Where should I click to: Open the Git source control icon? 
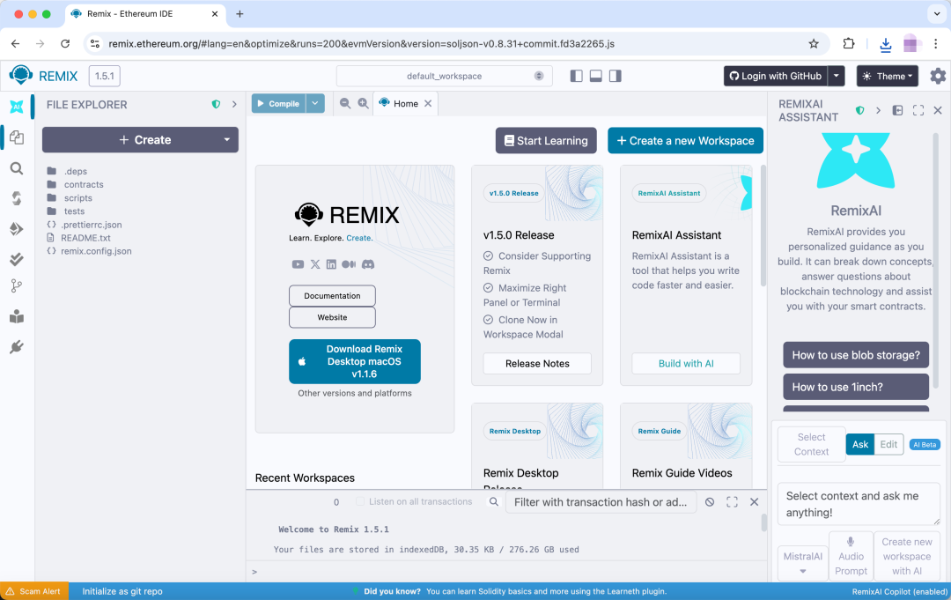point(17,285)
